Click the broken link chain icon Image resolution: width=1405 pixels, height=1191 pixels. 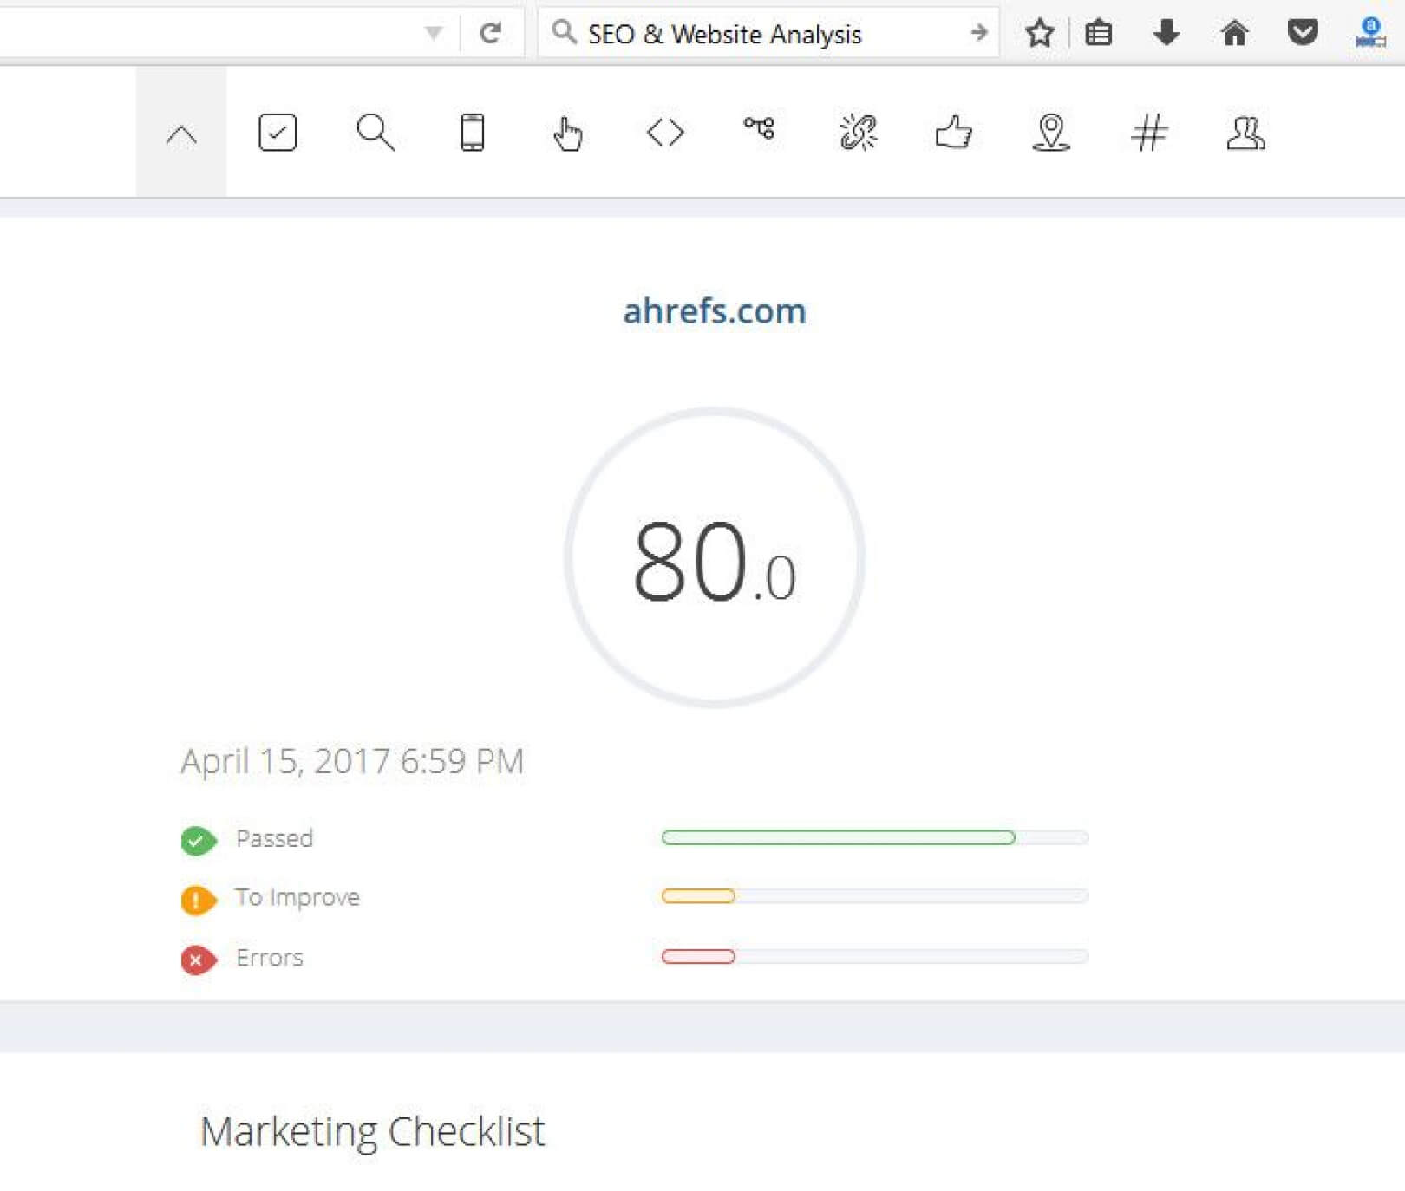tap(858, 133)
